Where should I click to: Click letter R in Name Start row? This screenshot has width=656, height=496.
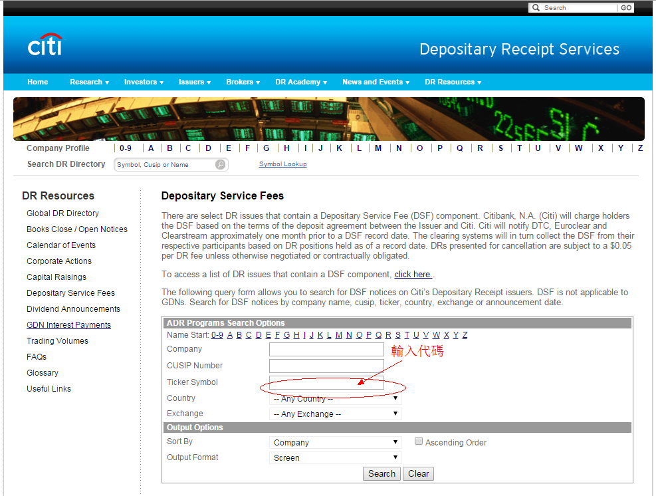pyautogui.click(x=388, y=335)
